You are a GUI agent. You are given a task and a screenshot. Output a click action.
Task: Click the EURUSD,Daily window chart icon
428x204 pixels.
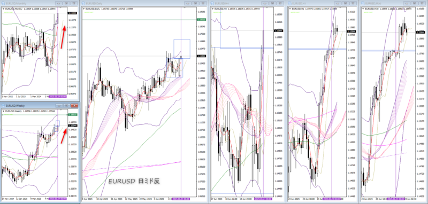click(x=83, y=3)
